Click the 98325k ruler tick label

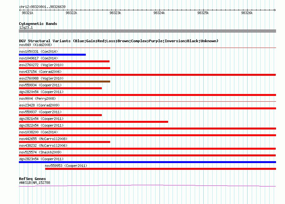coord(203,13)
